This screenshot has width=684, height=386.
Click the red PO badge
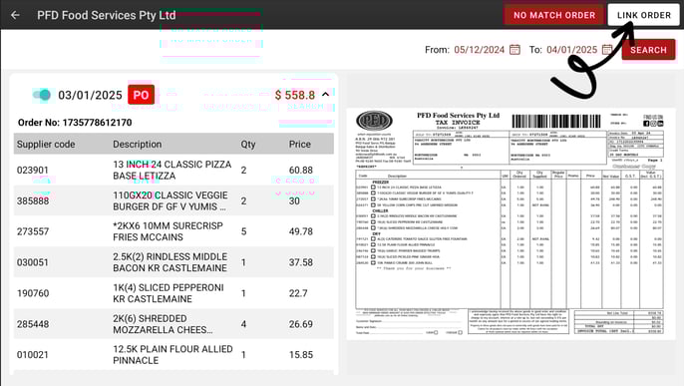(141, 95)
